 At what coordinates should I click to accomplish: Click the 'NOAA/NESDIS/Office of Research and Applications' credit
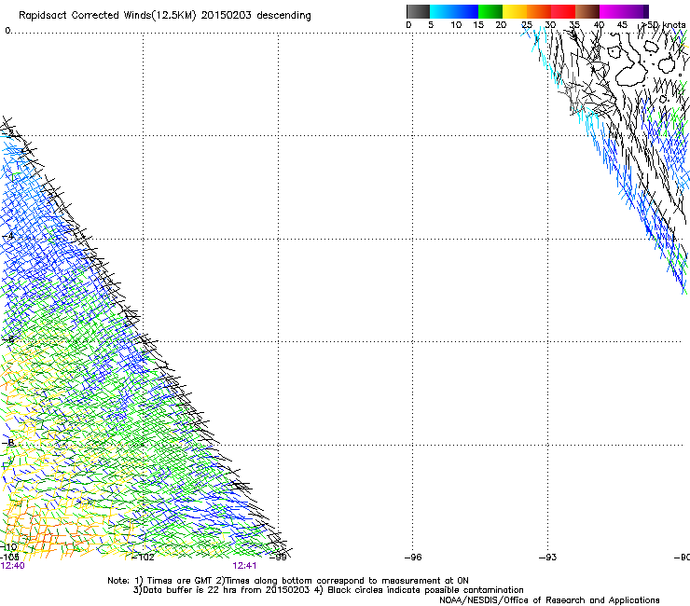[549, 600]
